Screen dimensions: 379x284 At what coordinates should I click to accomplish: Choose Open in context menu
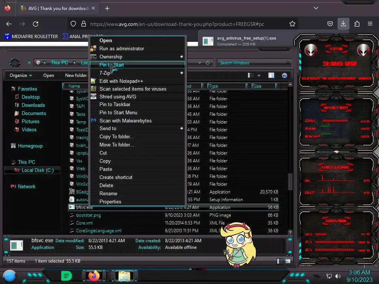[137, 41]
